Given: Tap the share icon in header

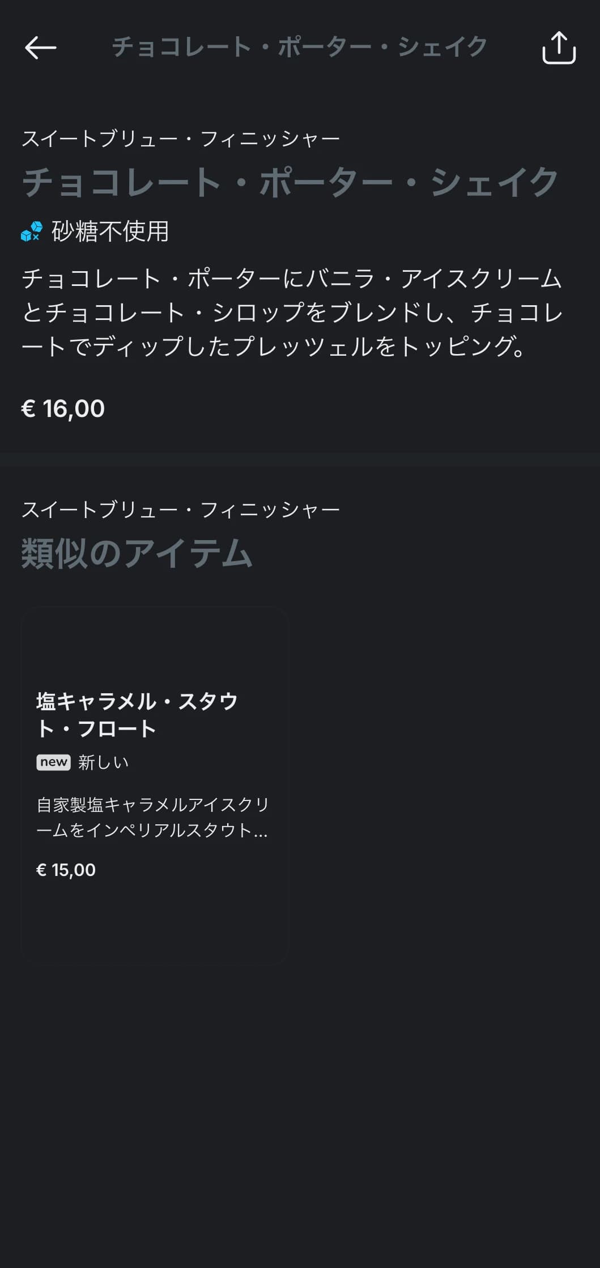Looking at the screenshot, I should point(559,48).
